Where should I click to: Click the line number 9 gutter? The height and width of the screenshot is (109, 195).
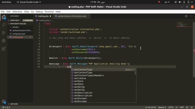pos(39,47)
